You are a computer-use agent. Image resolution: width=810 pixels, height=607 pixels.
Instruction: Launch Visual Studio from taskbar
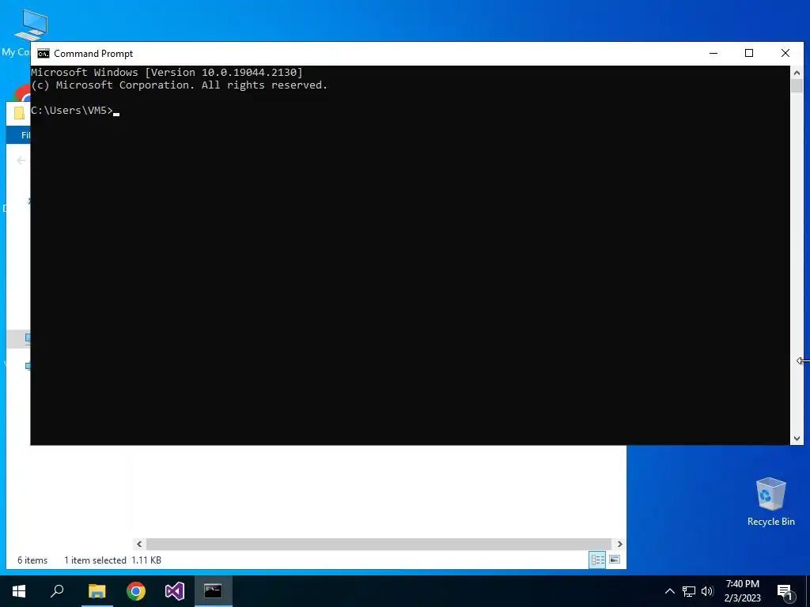point(175,591)
